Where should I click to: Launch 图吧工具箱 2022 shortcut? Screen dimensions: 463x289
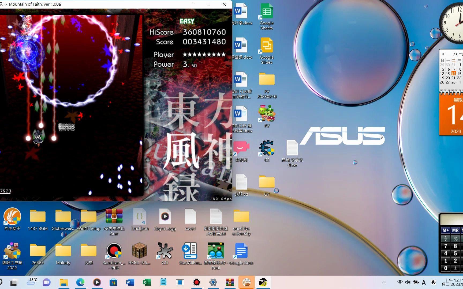click(12, 256)
